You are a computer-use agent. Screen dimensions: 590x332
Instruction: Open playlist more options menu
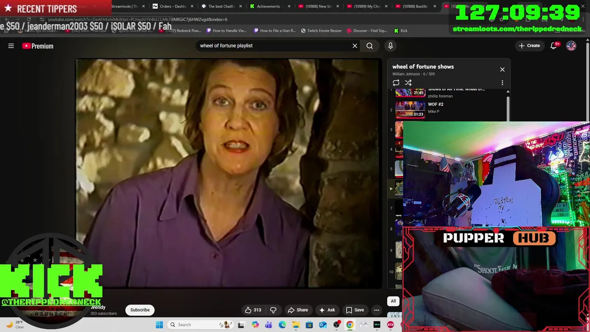click(502, 83)
